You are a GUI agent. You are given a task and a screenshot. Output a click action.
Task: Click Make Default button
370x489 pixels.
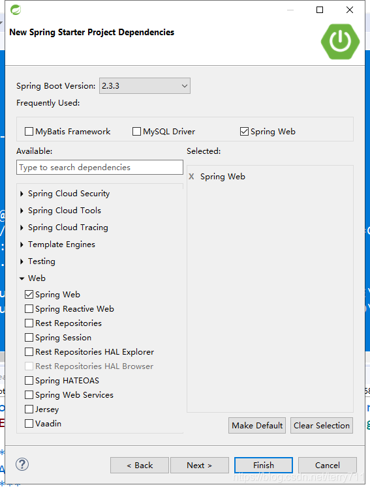pos(257,425)
